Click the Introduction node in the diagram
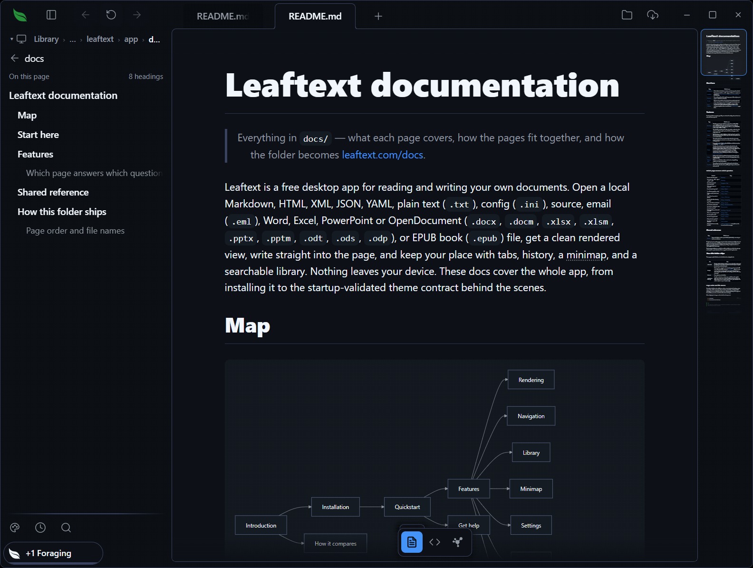This screenshot has height=568, width=753. (261, 525)
